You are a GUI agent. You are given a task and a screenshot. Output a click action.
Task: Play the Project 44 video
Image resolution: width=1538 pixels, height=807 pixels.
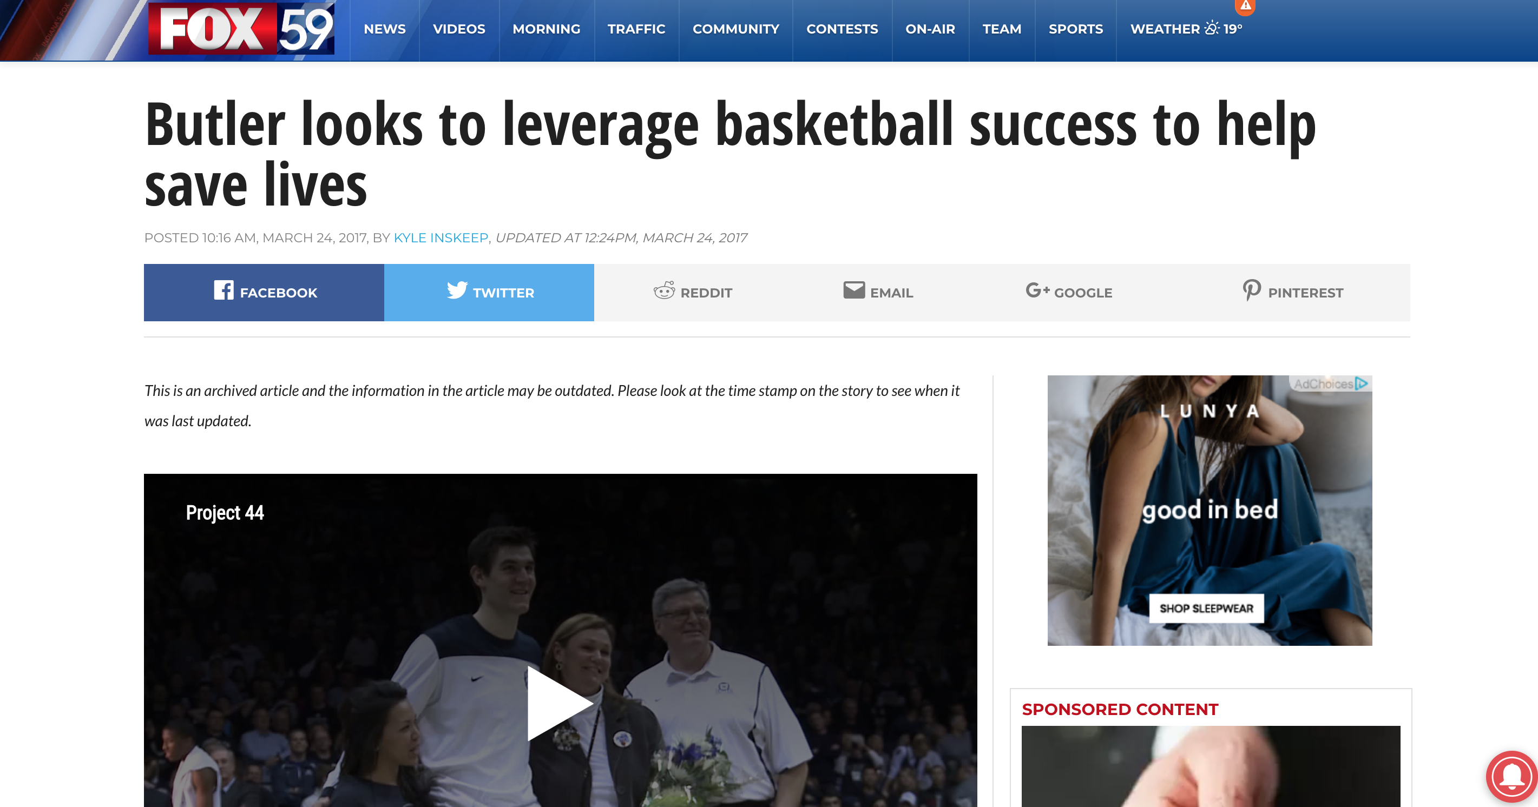click(560, 703)
